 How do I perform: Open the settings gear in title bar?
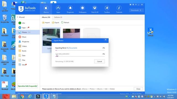133,5
